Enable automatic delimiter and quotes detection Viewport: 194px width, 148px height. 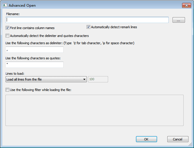point(8,36)
